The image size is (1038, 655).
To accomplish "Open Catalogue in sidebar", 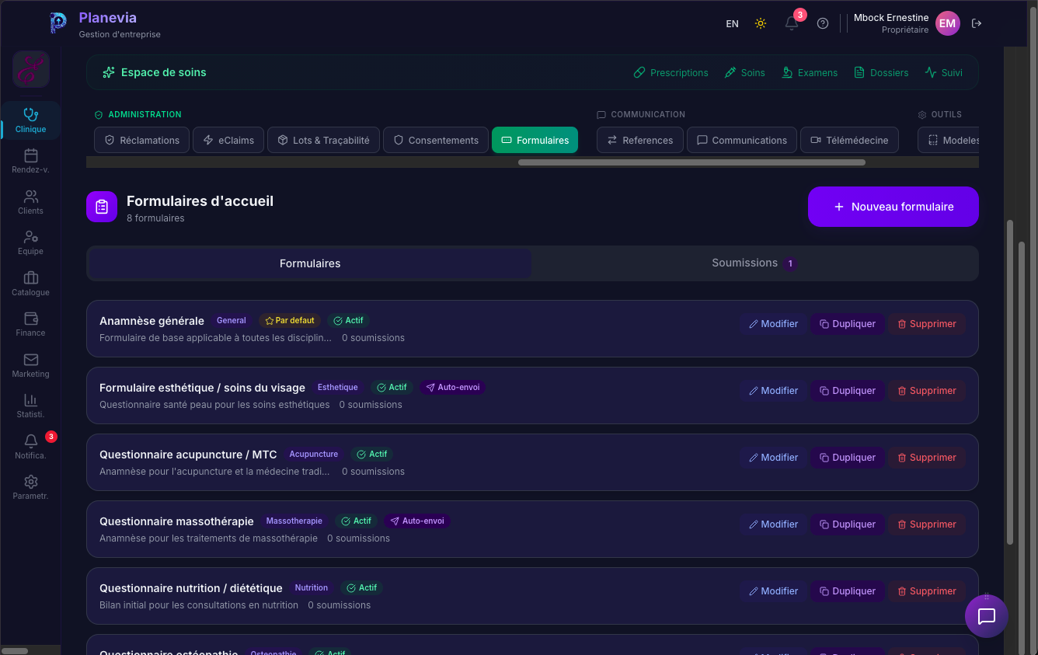I will click(x=31, y=284).
